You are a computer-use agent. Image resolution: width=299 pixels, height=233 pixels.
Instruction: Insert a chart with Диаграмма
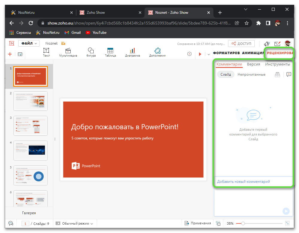(132, 52)
